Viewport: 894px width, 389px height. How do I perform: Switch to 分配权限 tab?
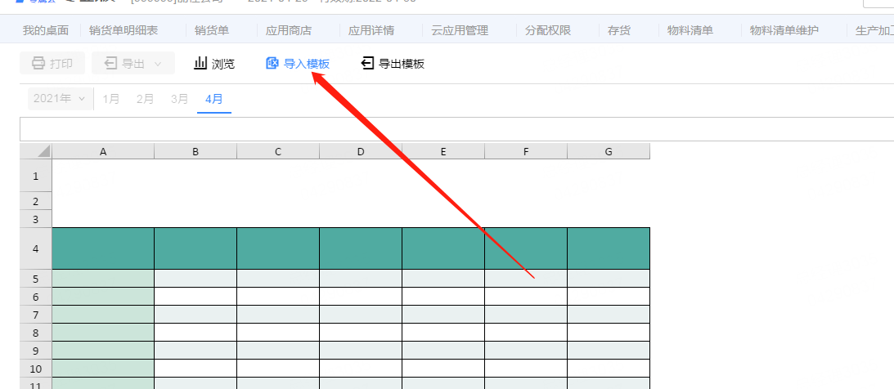(548, 30)
